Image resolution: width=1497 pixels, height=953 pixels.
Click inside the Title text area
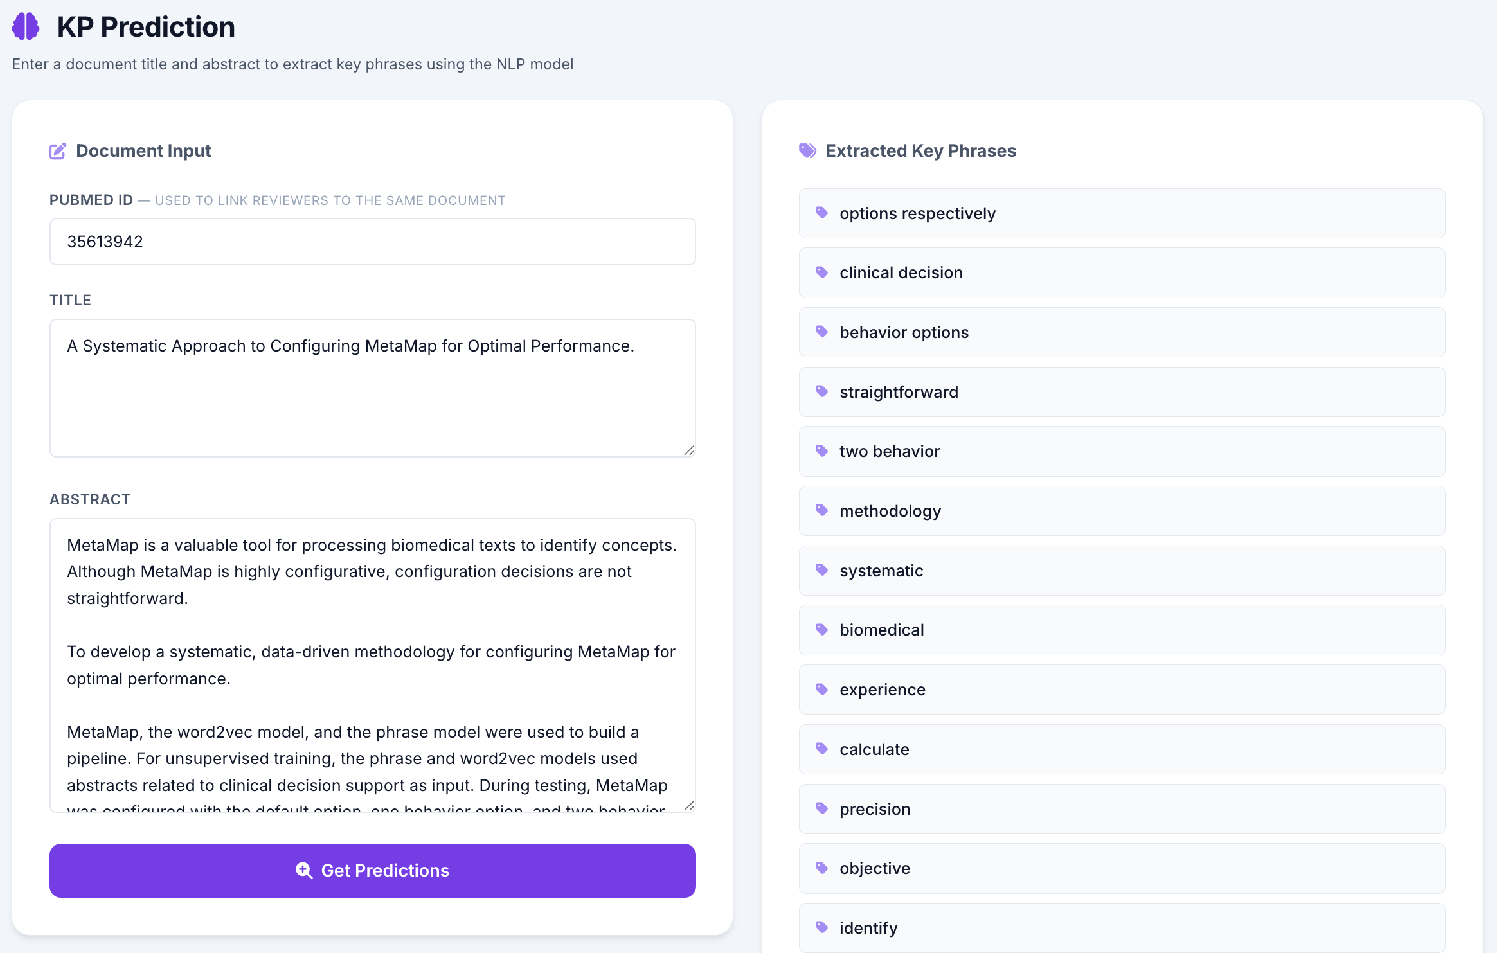tap(373, 388)
